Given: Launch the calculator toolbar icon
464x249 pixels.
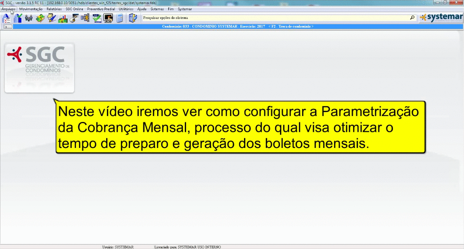Looking at the screenshot, I should point(120,18).
